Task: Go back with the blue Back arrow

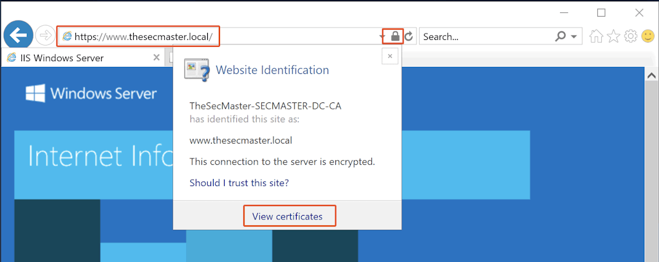Action: [18, 36]
